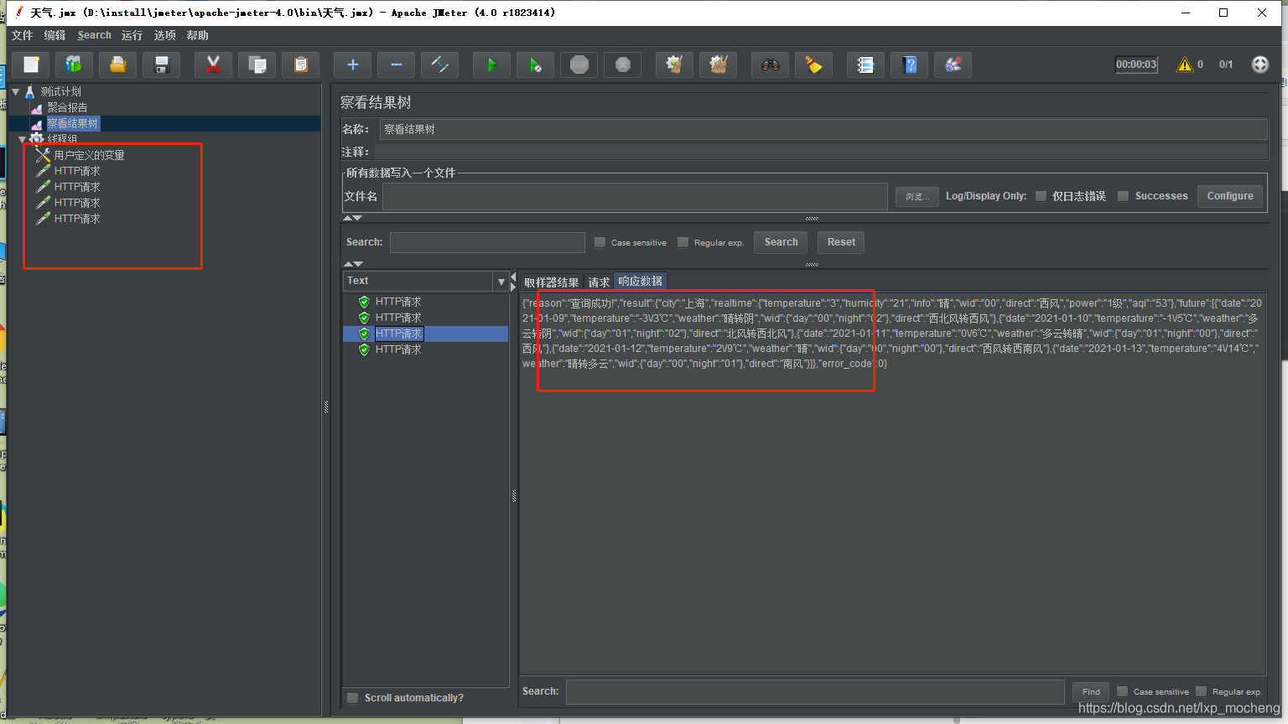The height and width of the screenshot is (724, 1288).
Task: Check the 仅日志错误 checkbox
Action: pos(1041,196)
